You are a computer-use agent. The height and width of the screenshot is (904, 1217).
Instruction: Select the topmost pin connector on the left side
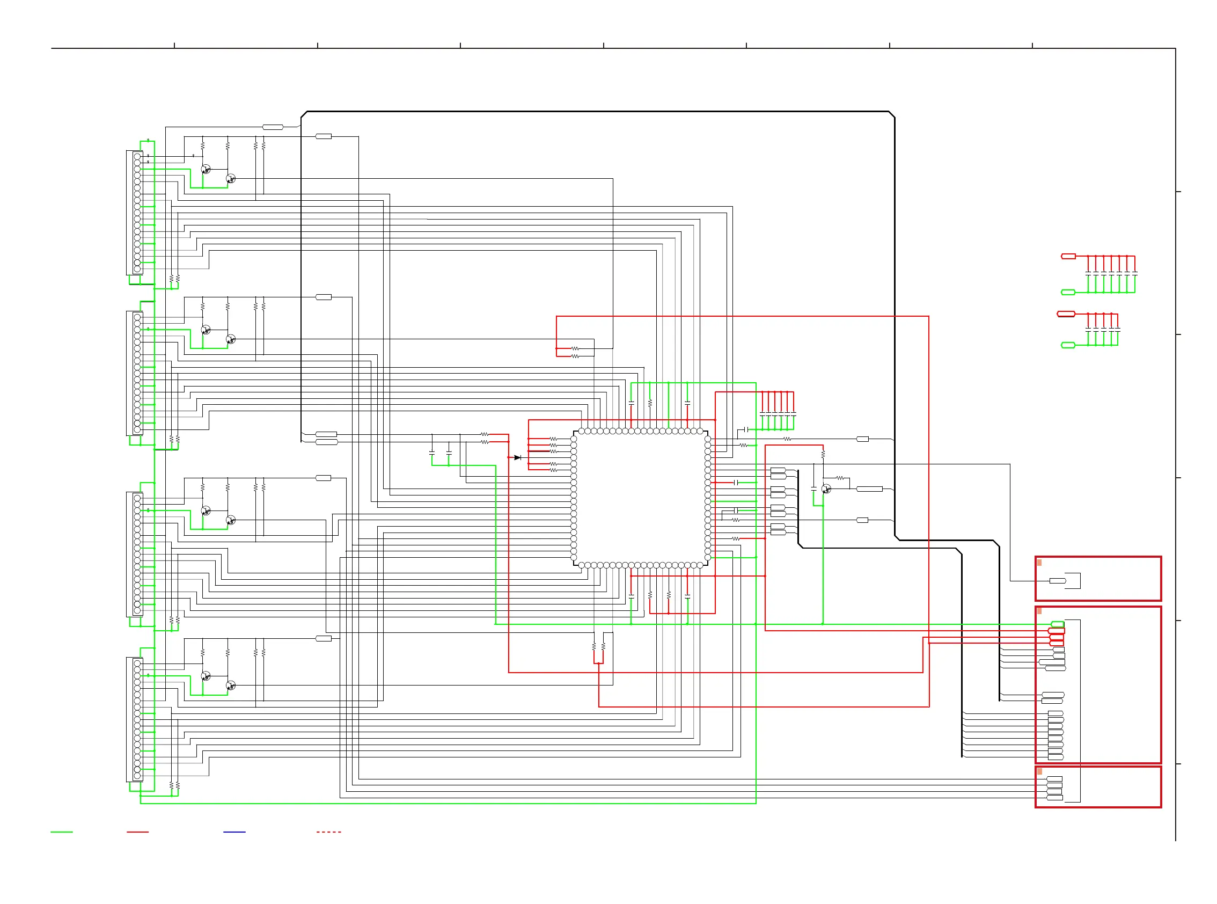[x=135, y=213]
